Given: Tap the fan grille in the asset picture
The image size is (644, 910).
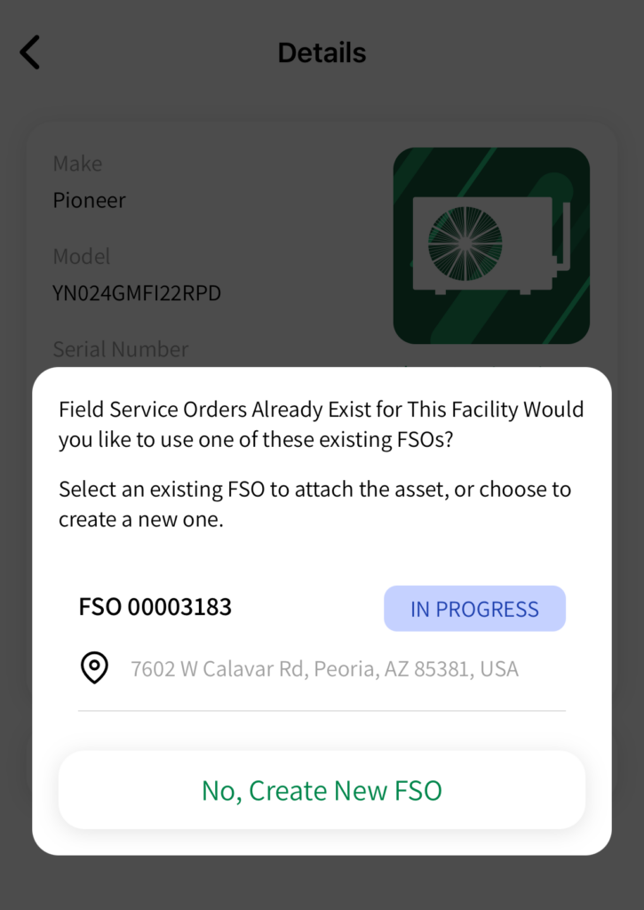Looking at the screenshot, I should (x=465, y=243).
